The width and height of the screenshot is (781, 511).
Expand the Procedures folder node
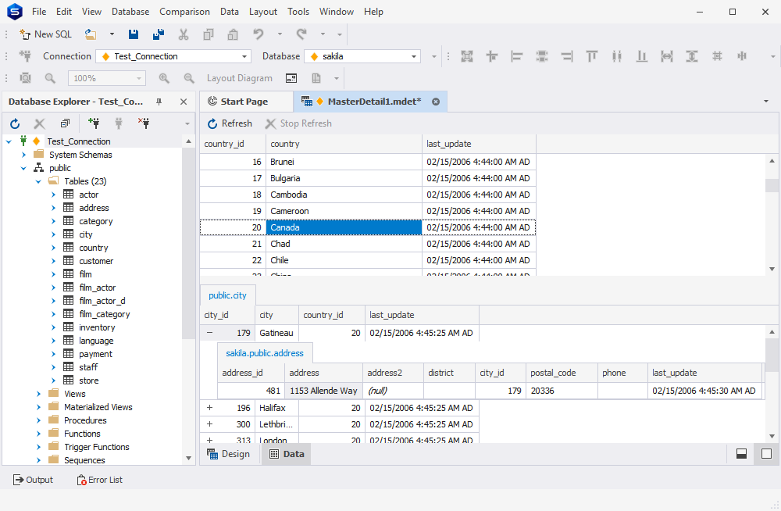38,420
